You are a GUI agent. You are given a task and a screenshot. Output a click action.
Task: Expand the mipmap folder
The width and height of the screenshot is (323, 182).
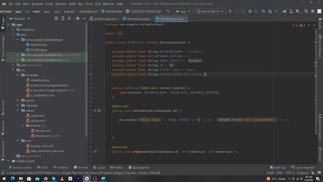18,106
